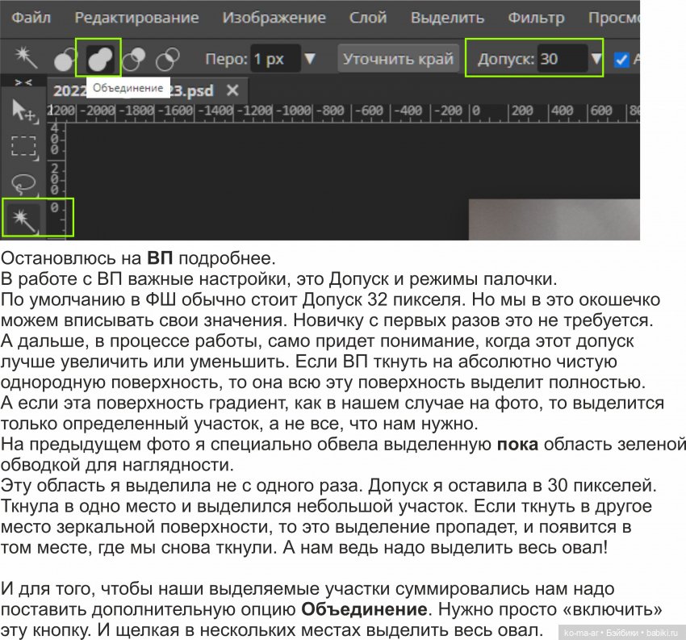The height and width of the screenshot is (640, 686).
Task: Switch to Subtract from selection mode
Action: (x=132, y=59)
